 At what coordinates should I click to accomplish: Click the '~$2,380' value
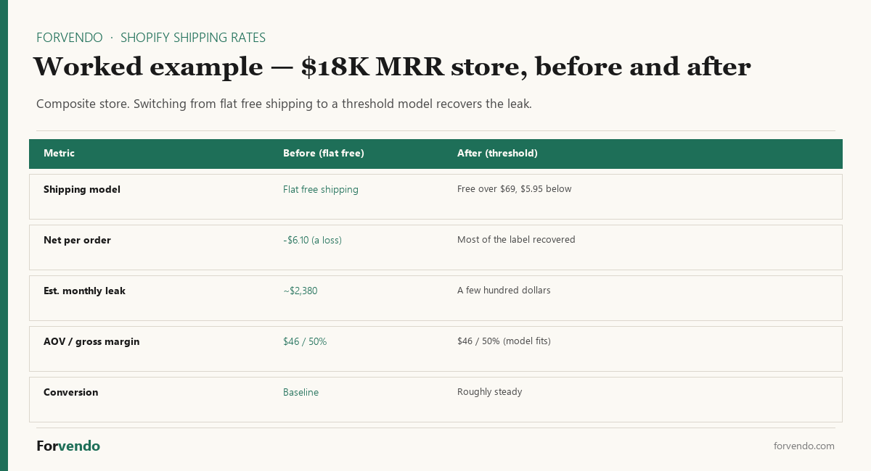tap(300, 291)
